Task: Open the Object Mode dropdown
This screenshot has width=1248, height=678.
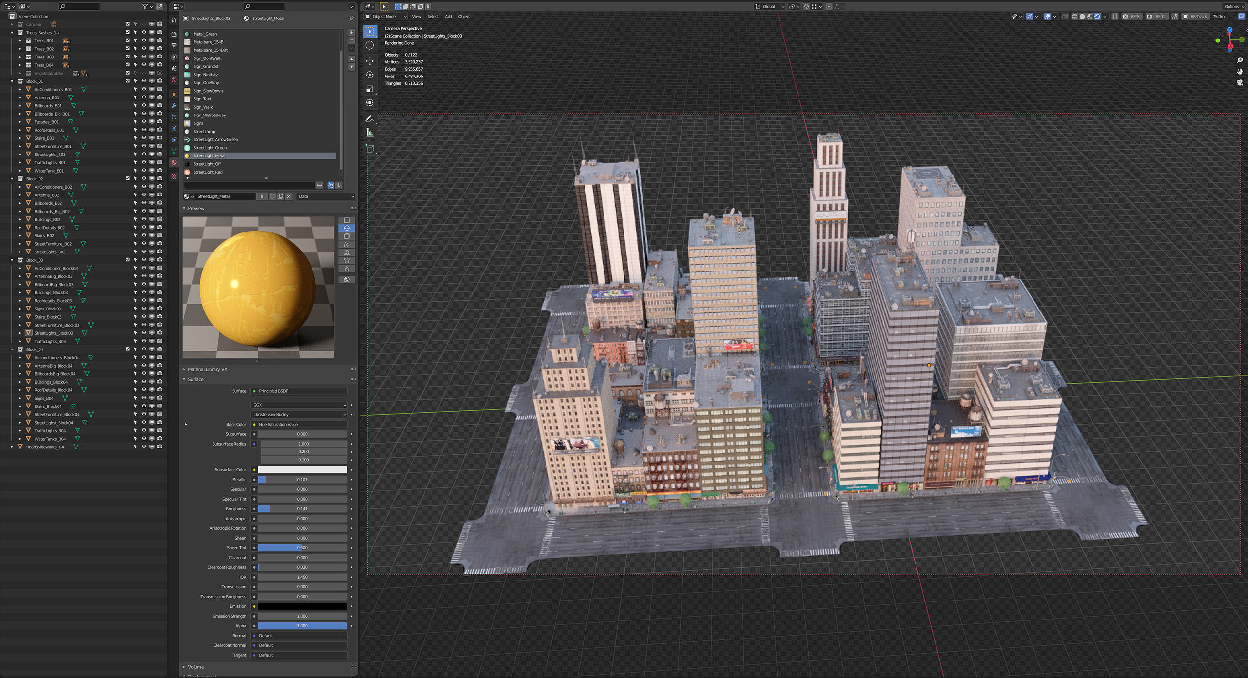Action: 386,17
